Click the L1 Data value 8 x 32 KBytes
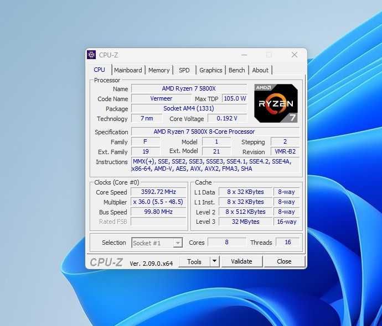Image resolution: width=382 pixels, height=326 pixels. tap(246, 192)
